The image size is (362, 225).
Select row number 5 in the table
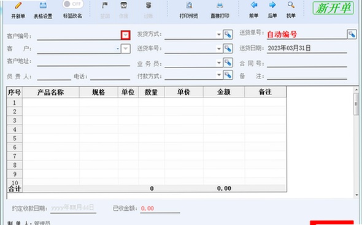tap(15, 138)
